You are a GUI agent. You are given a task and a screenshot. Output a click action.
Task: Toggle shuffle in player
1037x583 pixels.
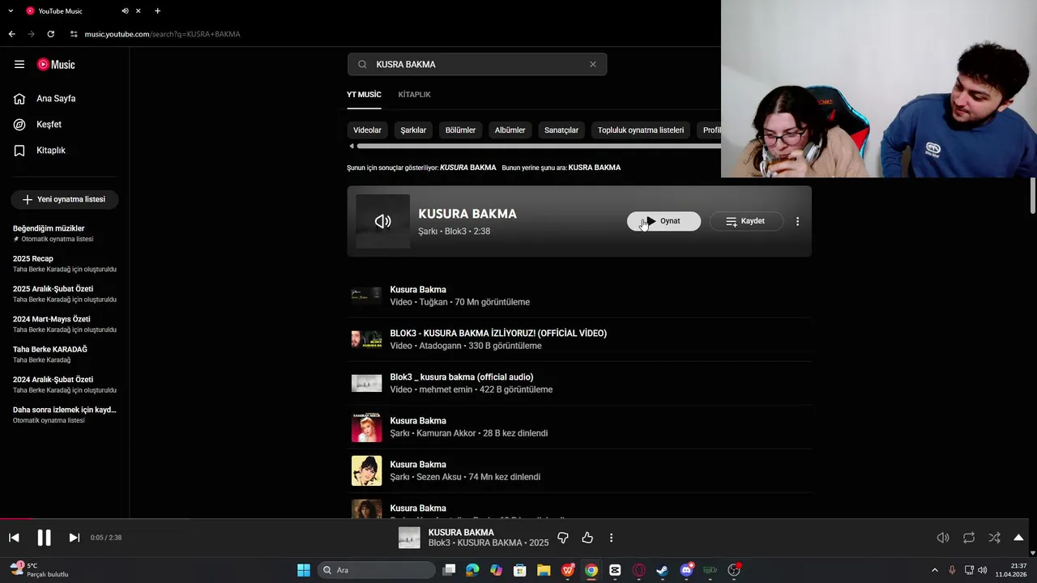pyautogui.click(x=994, y=538)
